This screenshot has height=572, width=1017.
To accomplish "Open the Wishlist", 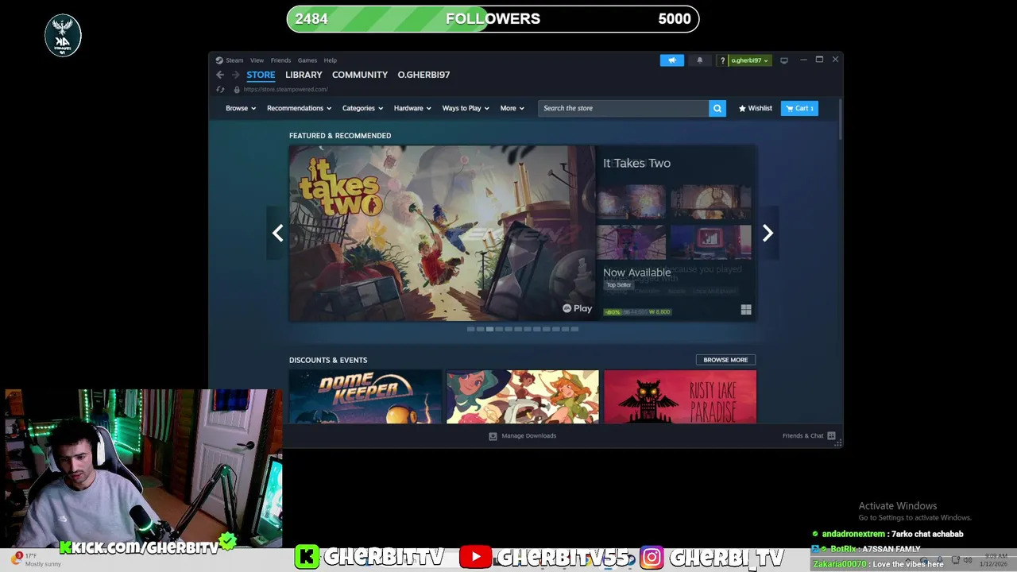I will point(755,108).
